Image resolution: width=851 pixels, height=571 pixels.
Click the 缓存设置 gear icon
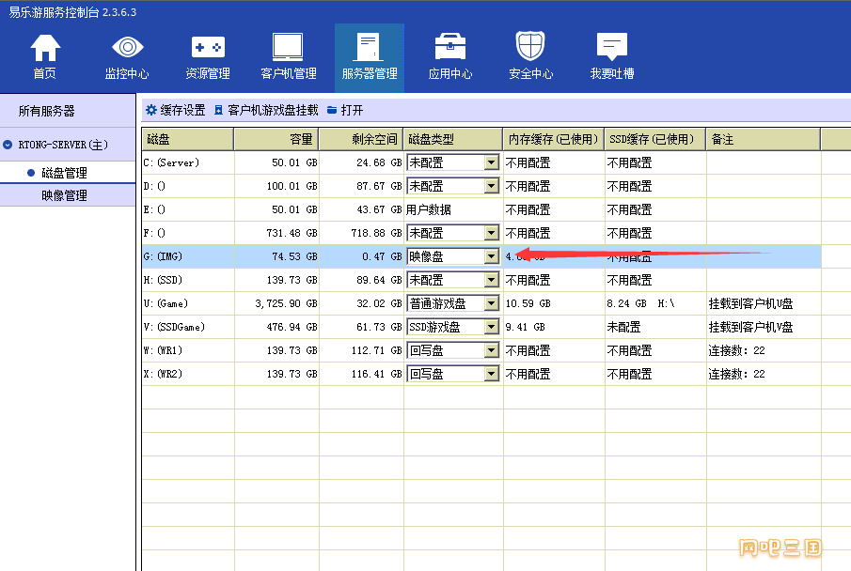pyautogui.click(x=151, y=110)
